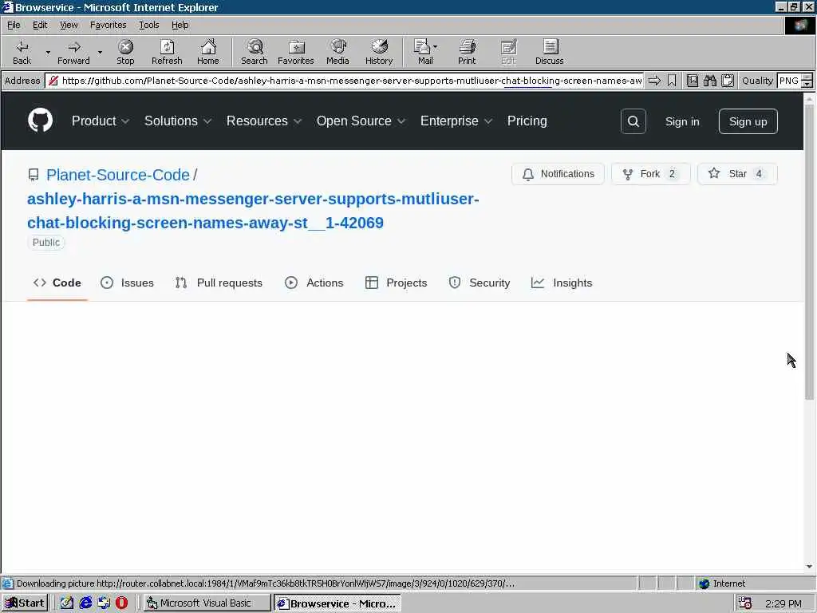This screenshot has height=613, width=817.
Task: Click the Back toolbar button
Action: click(x=22, y=52)
